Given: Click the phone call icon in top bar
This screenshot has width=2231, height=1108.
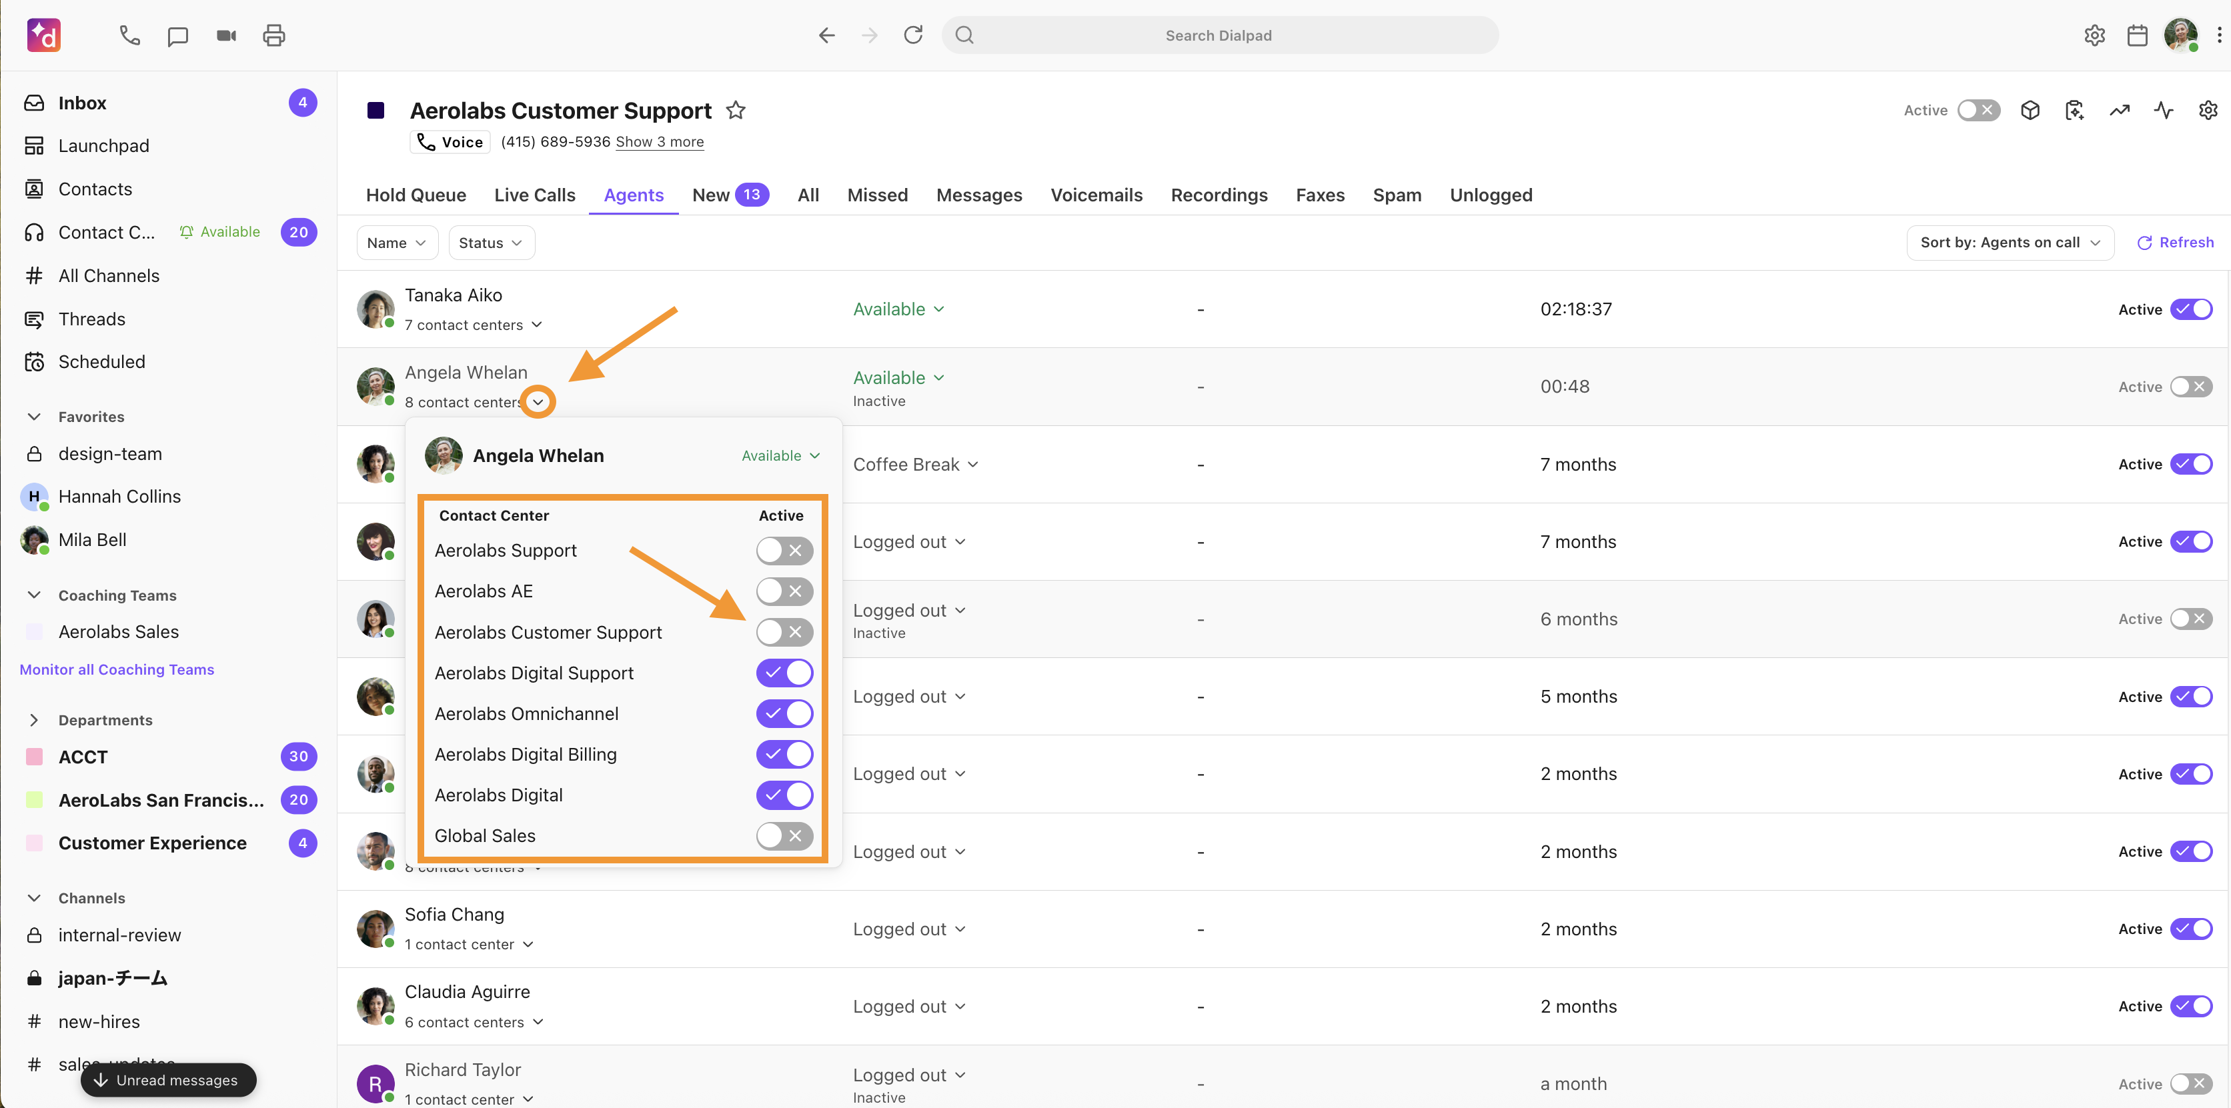Looking at the screenshot, I should coord(129,35).
